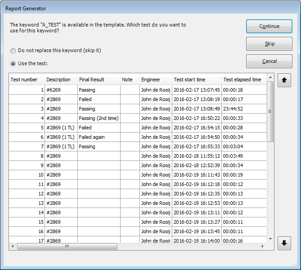This screenshot has height=270, width=301.
Task: Click start time 2016-02-17 16:54:15 cell
Action: tap(197, 128)
